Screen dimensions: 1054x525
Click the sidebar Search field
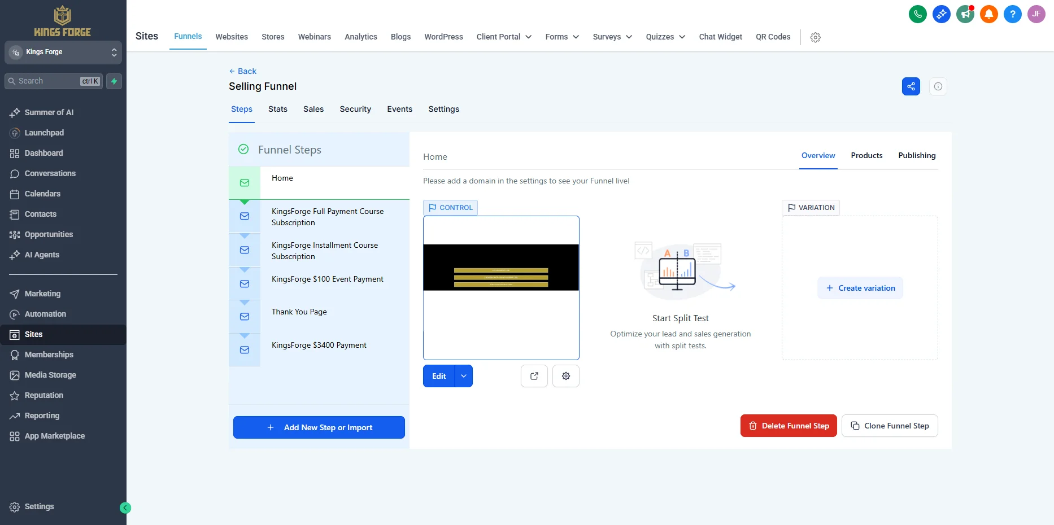click(x=54, y=81)
